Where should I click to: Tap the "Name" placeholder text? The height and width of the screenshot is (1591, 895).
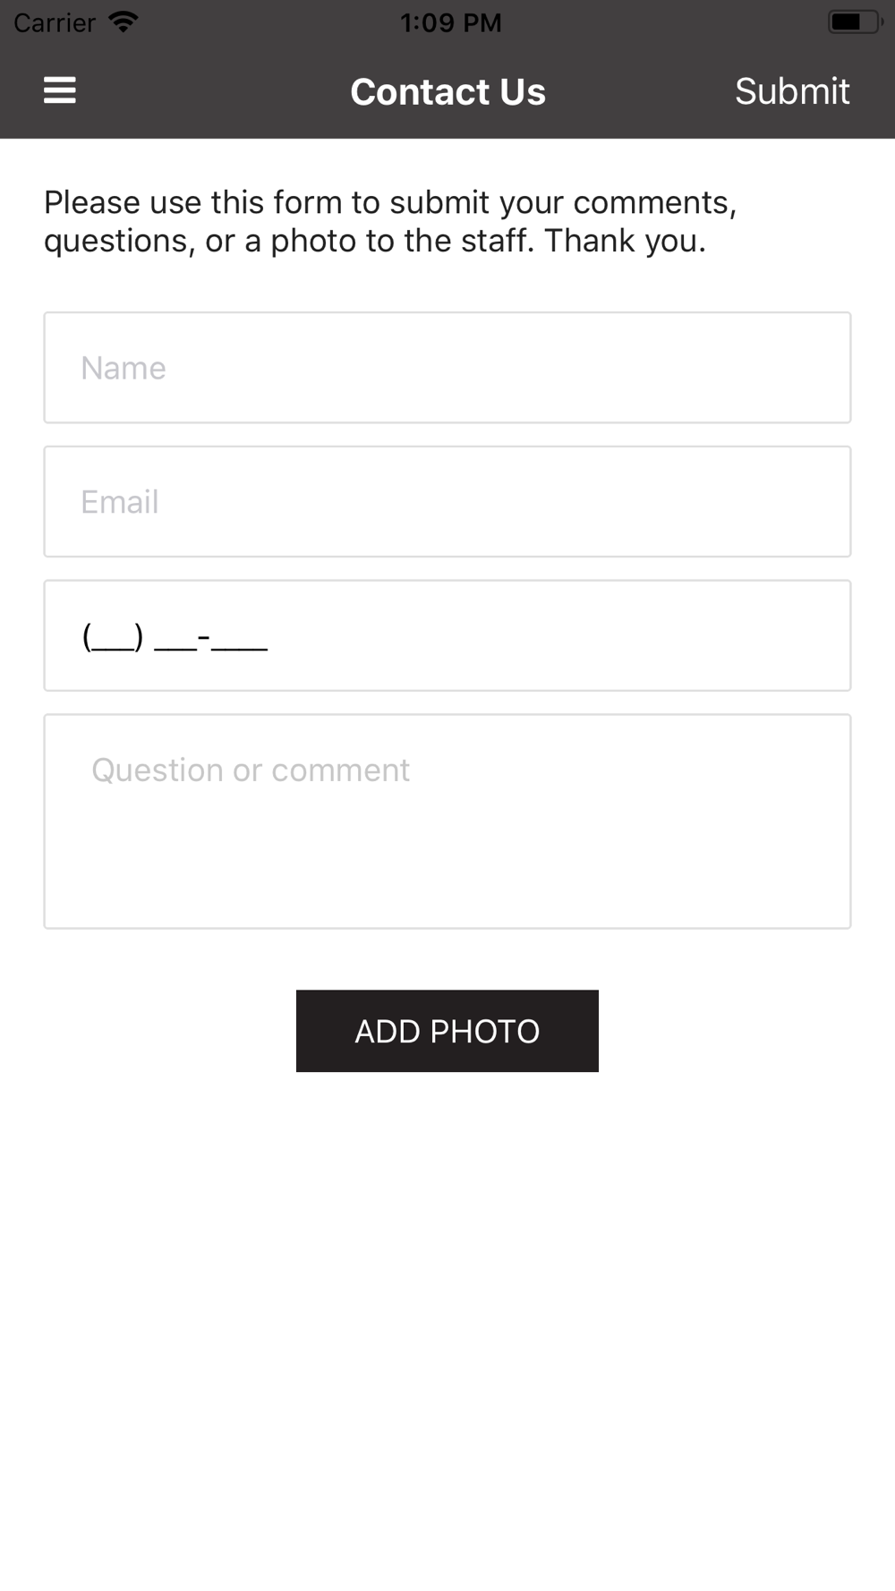124,368
